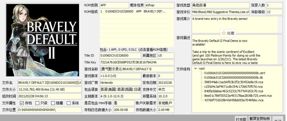Select c255d4c3af4071cdb354c1726670f07d.nca file
The image size is (287, 121).
coord(233,86)
